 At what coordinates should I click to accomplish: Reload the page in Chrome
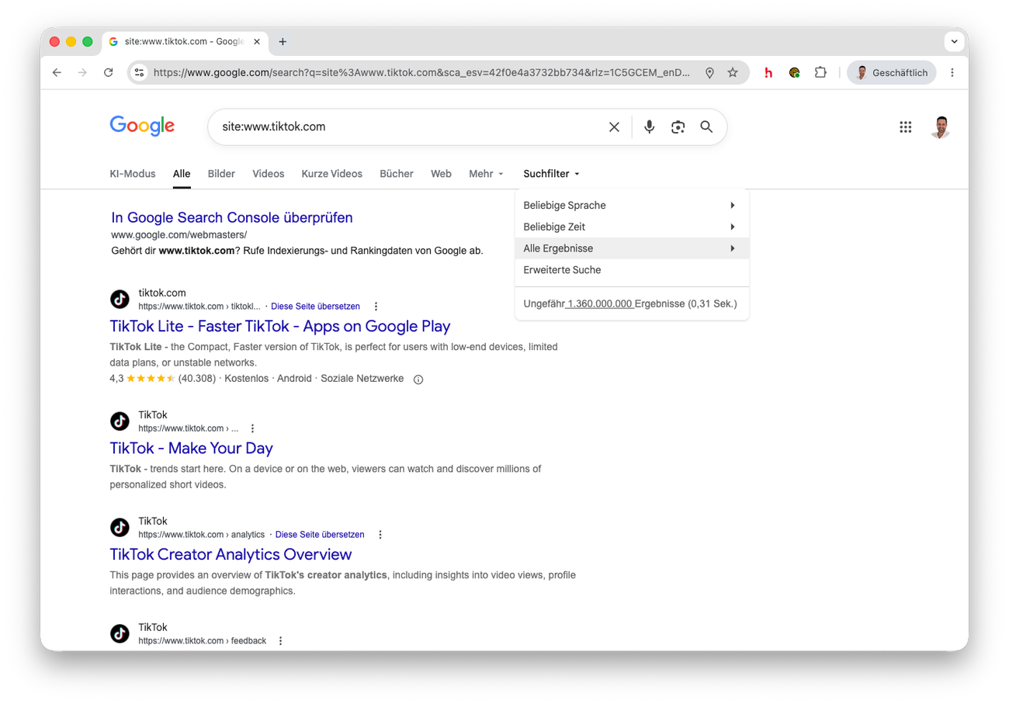[x=109, y=72]
